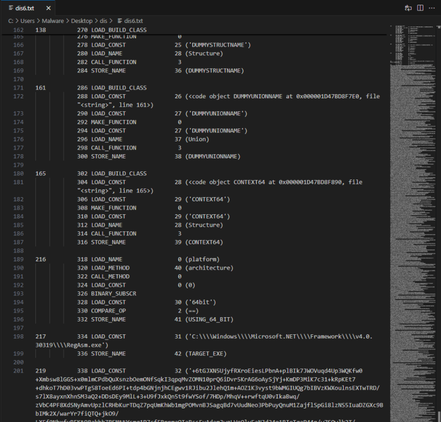Click 'STORE_NAME' on line 169

click(x=108, y=71)
